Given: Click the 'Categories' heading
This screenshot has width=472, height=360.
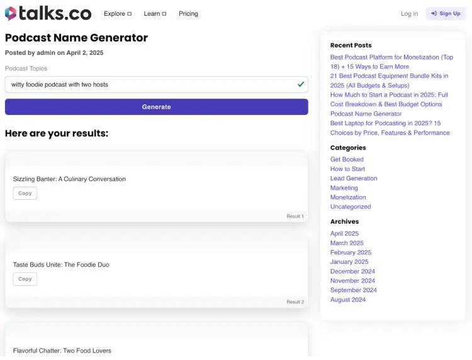Looking at the screenshot, I should (348, 148).
